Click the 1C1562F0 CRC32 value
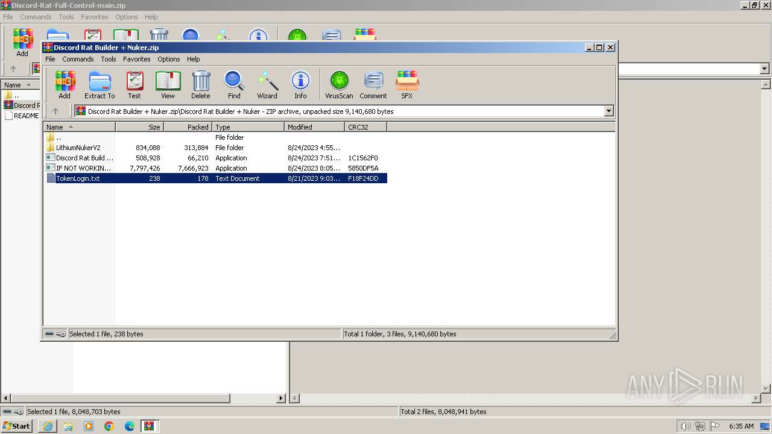 pos(363,158)
